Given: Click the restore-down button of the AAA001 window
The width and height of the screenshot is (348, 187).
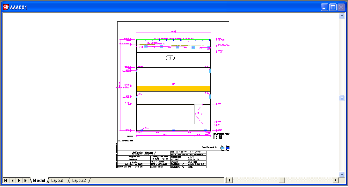Looking at the screenshot, I should pos(333,7).
